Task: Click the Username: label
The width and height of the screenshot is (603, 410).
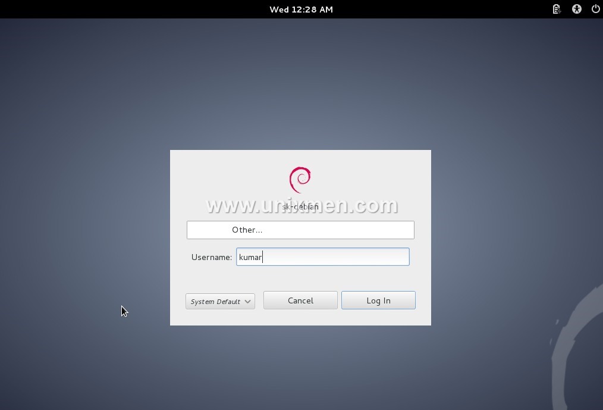Action: 212,257
